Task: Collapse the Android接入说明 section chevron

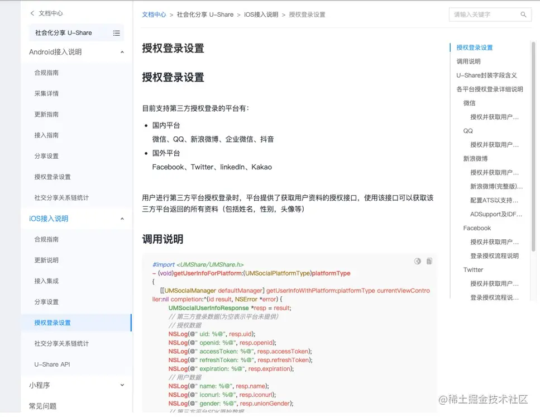Action: (x=122, y=52)
